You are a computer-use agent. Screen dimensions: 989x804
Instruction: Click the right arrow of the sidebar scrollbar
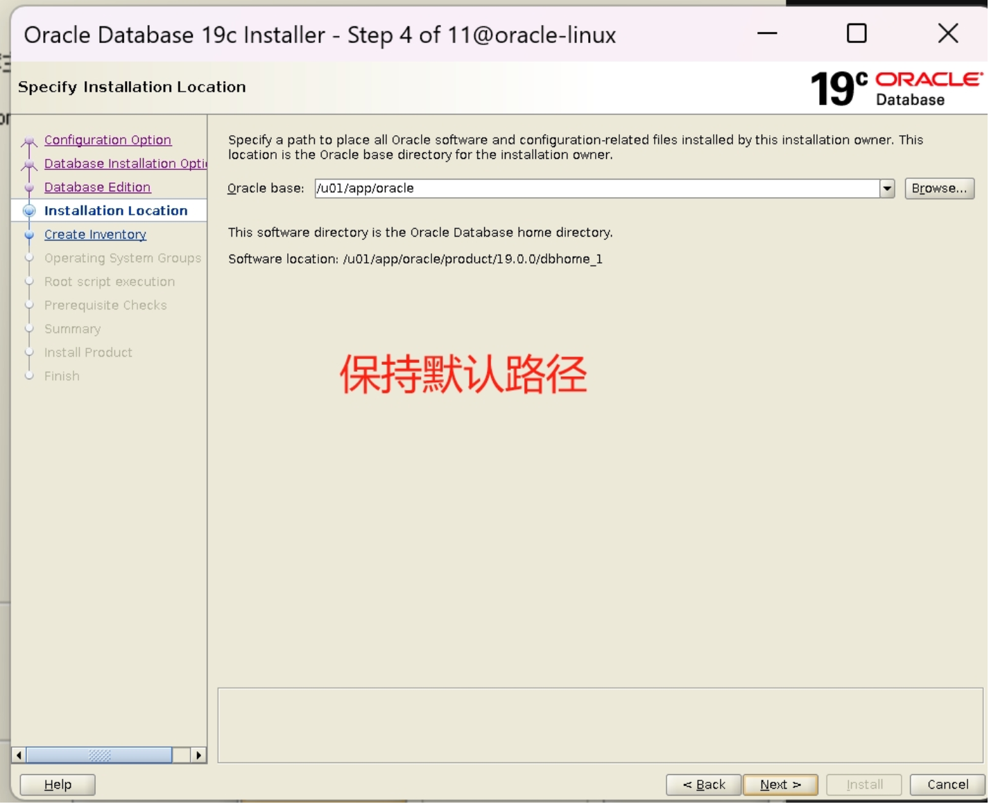198,755
